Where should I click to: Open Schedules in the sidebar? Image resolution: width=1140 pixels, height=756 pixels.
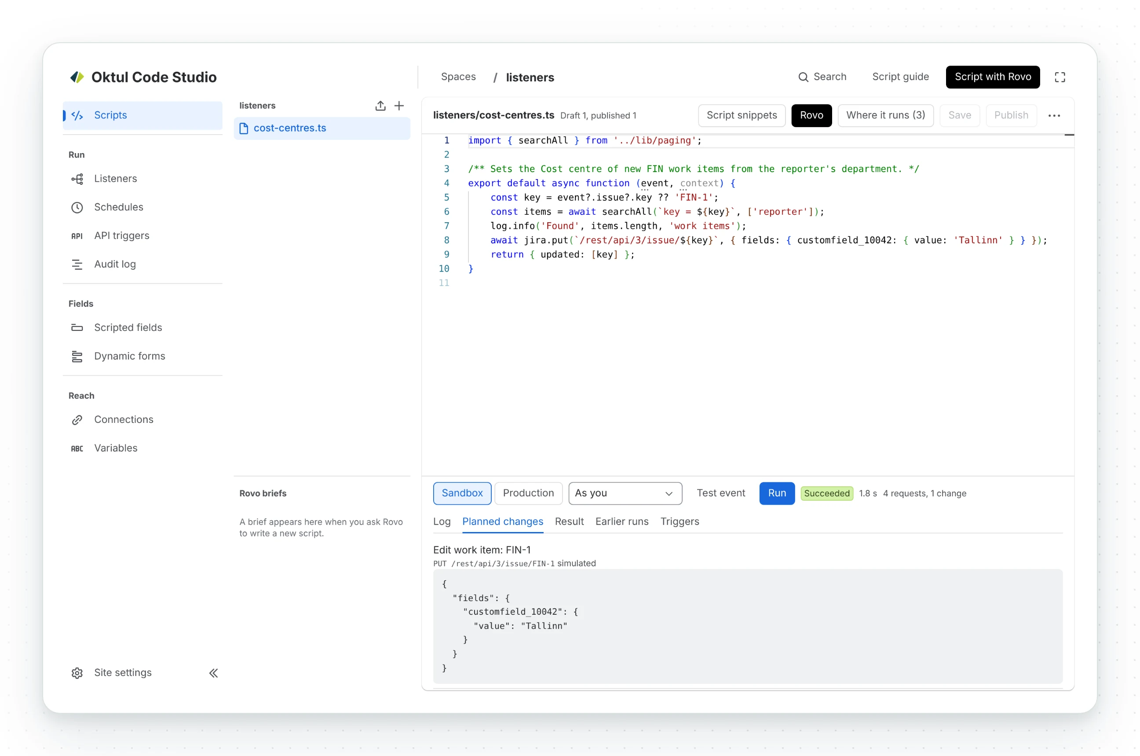point(142,207)
